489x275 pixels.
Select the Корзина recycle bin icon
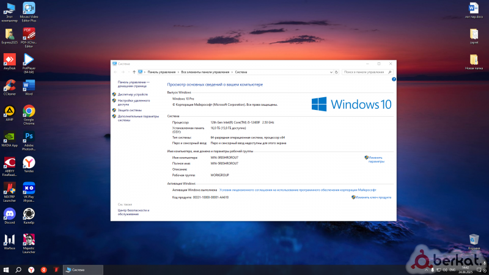[x=474, y=240]
